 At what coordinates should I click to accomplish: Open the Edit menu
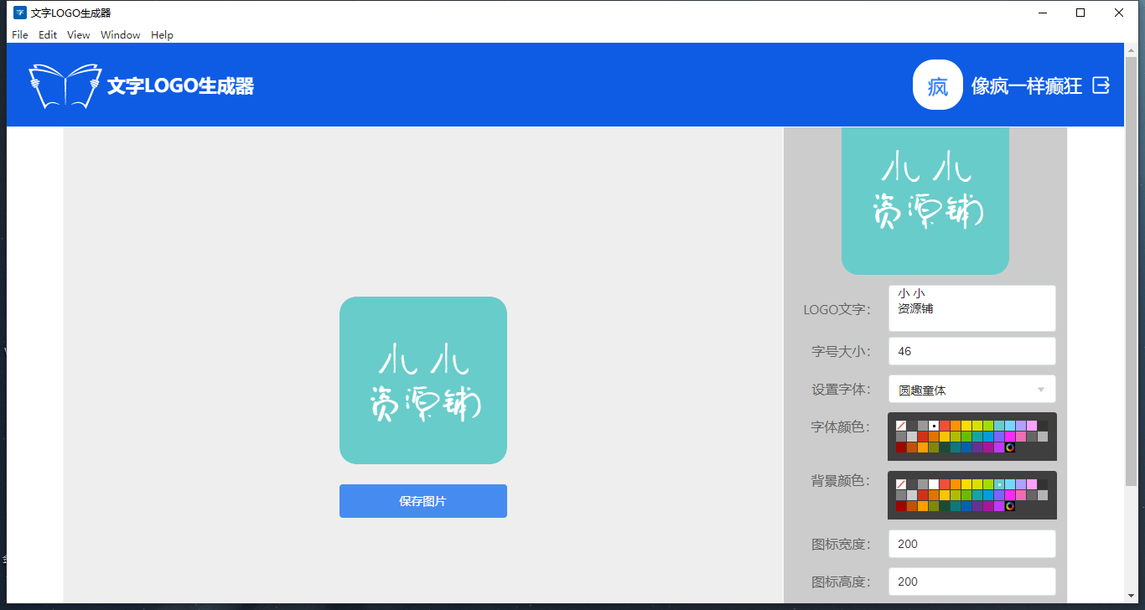click(48, 35)
